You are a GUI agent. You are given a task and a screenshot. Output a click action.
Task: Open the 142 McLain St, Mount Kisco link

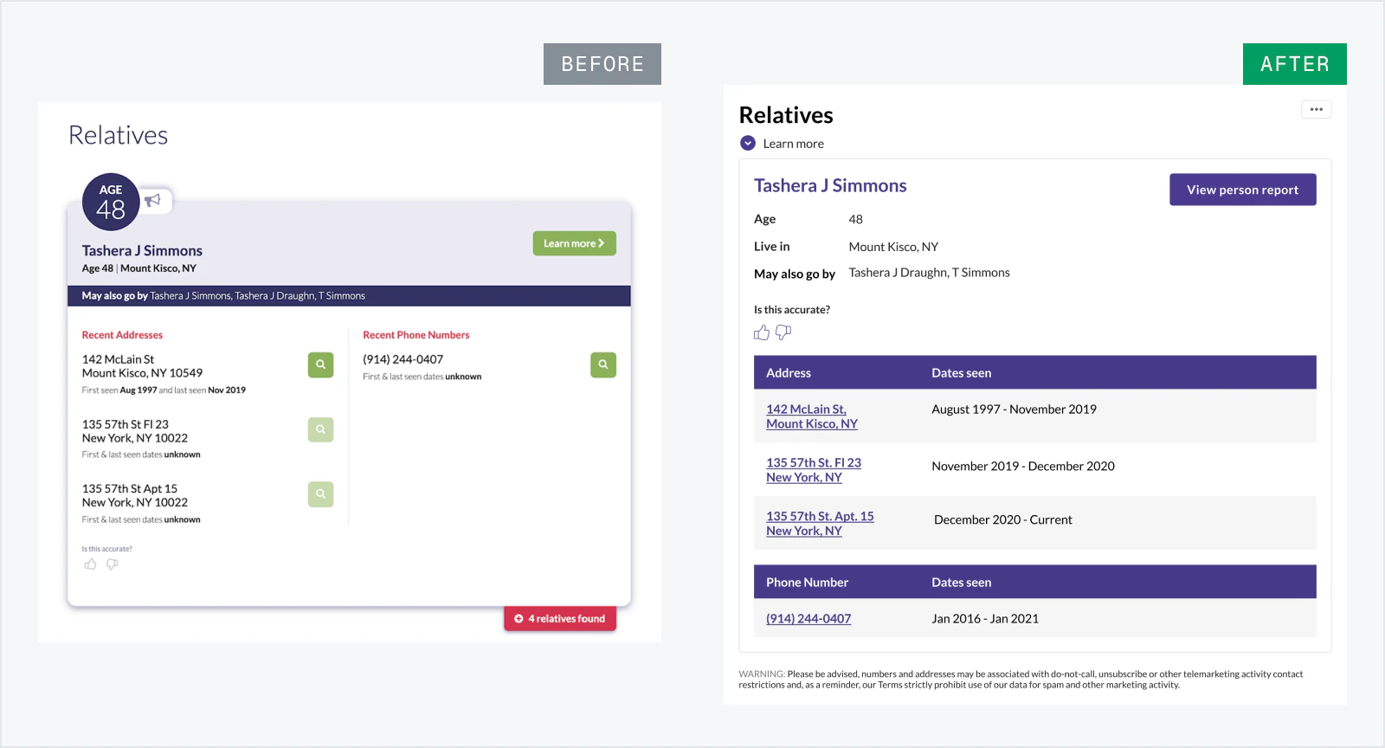[x=812, y=416]
